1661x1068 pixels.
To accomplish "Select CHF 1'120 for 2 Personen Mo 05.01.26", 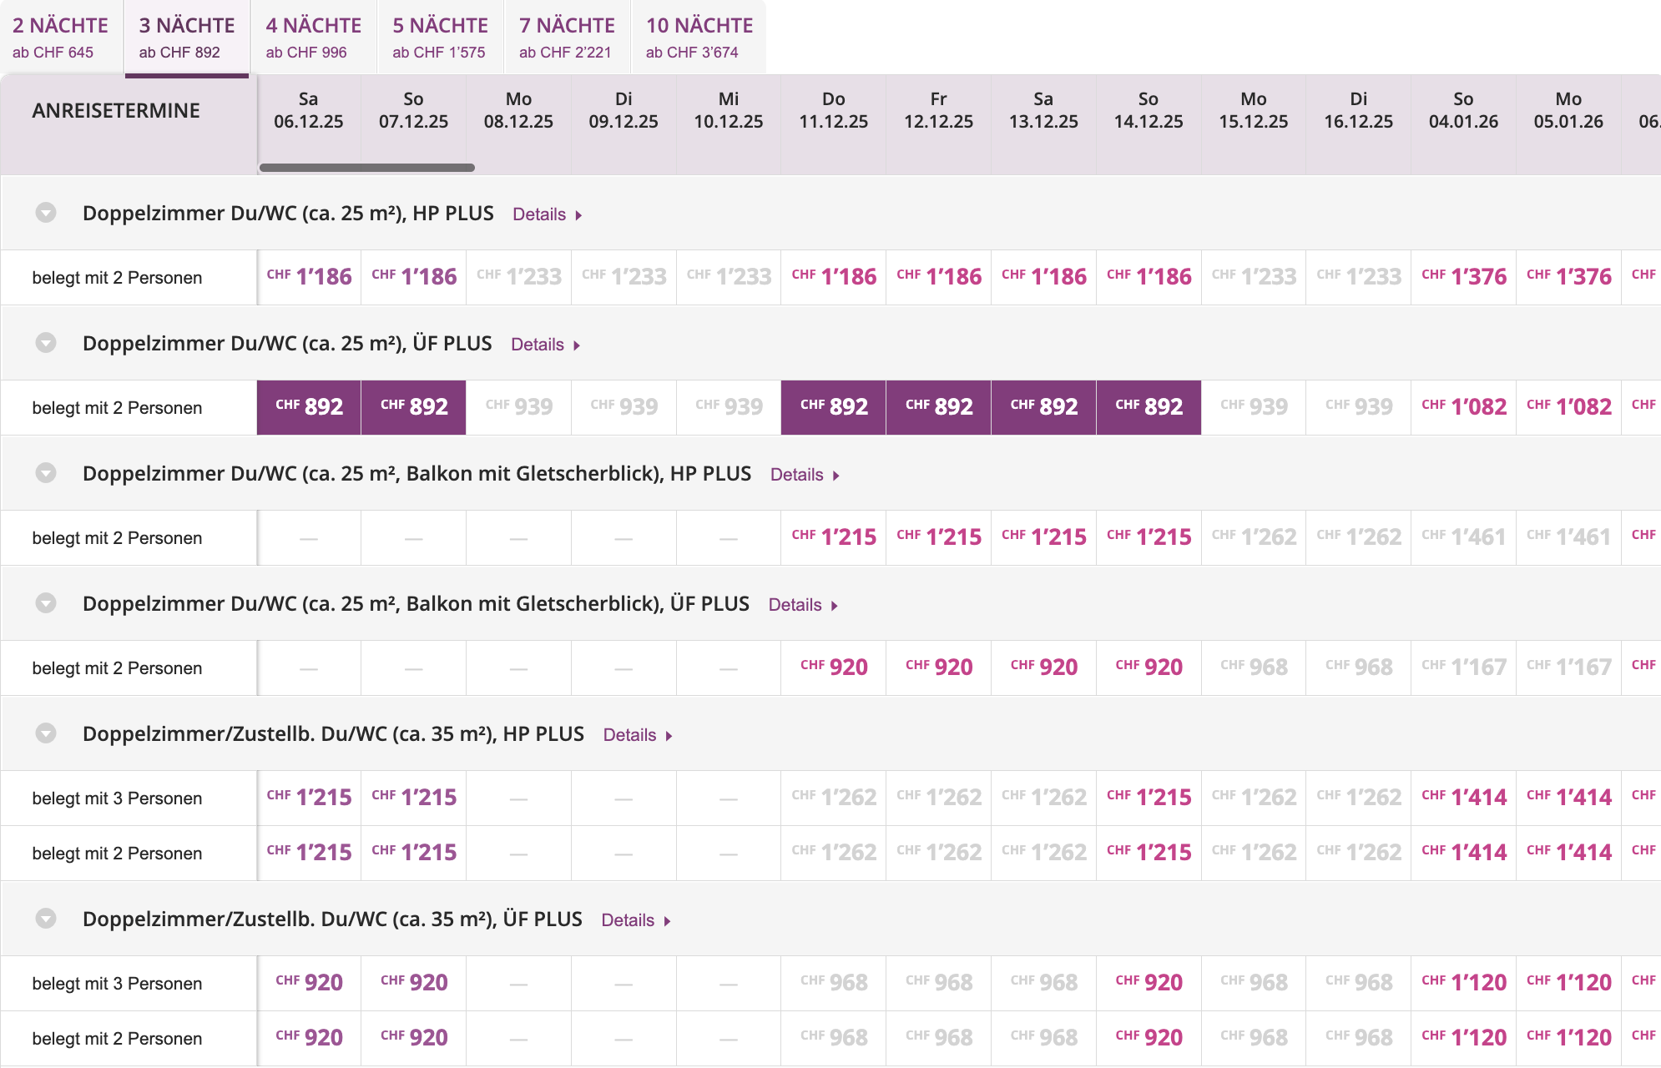I will [1568, 1038].
